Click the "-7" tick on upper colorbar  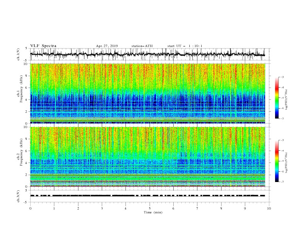pyautogui.click(x=282, y=119)
